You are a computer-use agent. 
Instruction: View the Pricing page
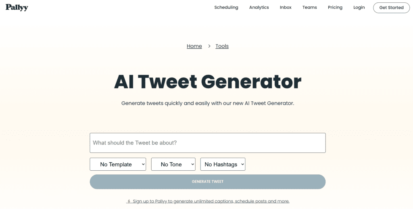pyautogui.click(x=335, y=7)
